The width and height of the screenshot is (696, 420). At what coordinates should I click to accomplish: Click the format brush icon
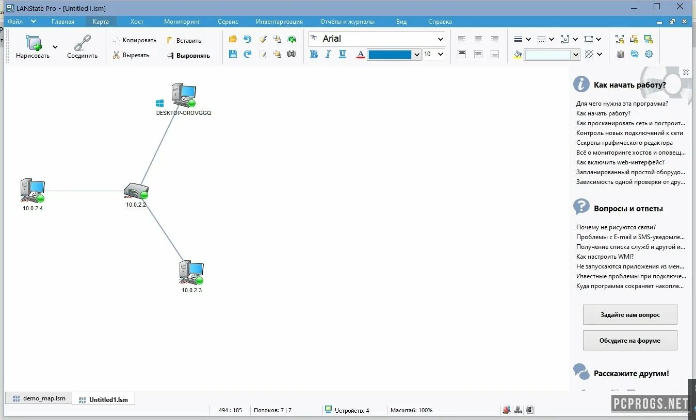(263, 39)
